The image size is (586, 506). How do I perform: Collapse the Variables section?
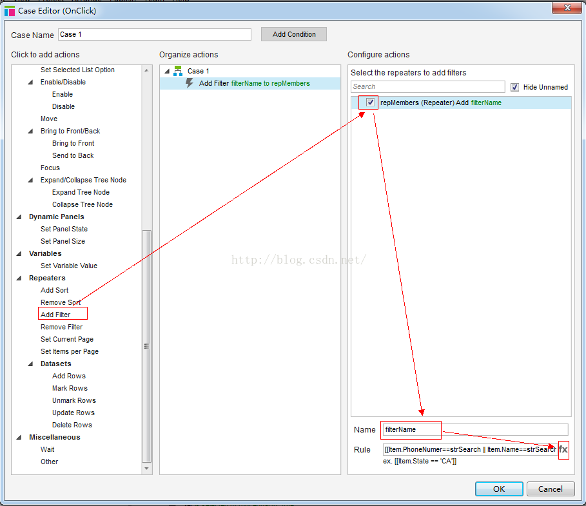coord(19,253)
